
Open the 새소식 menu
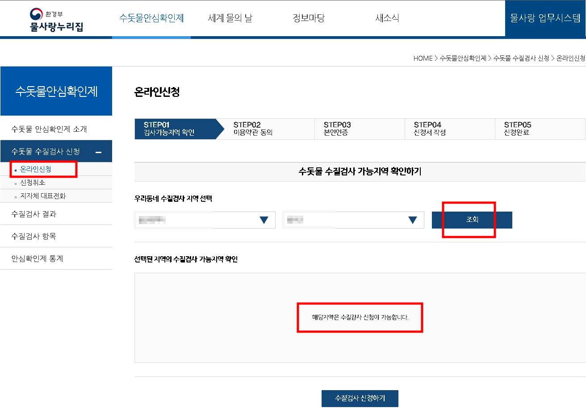pyautogui.click(x=387, y=18)
